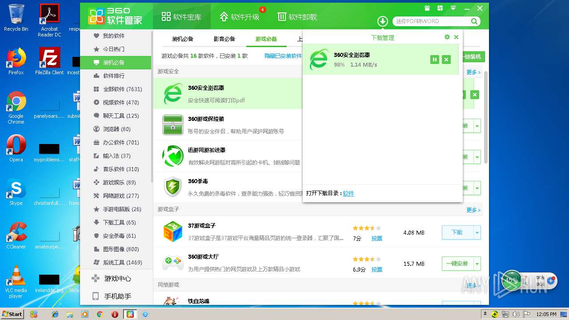Open the 软件 download folder link

[x=349, y=193]
